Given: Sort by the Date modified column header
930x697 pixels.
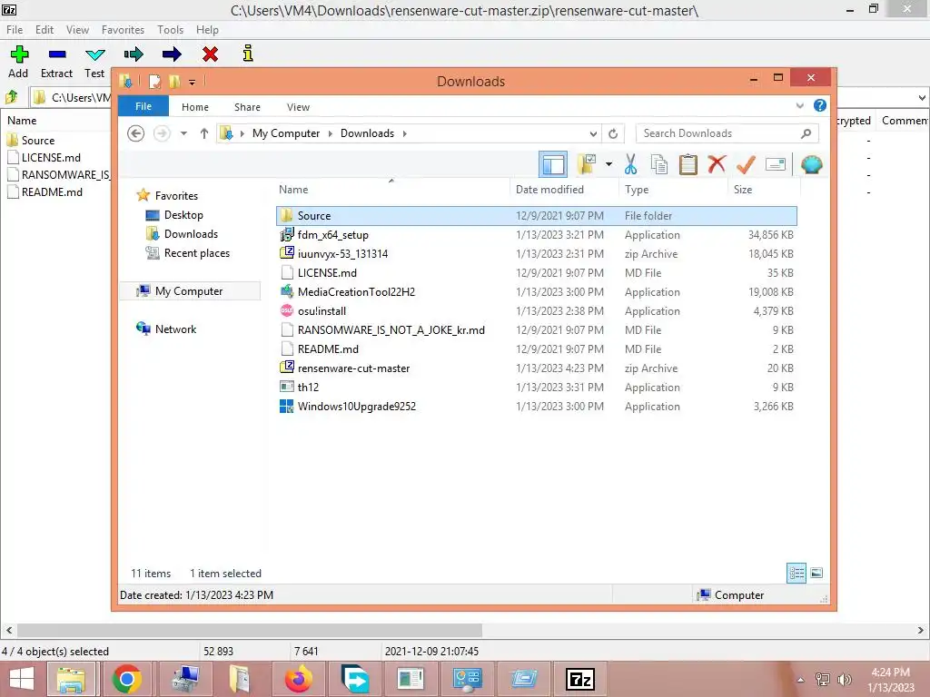Looking at the screenshot, I should [563, 190].
